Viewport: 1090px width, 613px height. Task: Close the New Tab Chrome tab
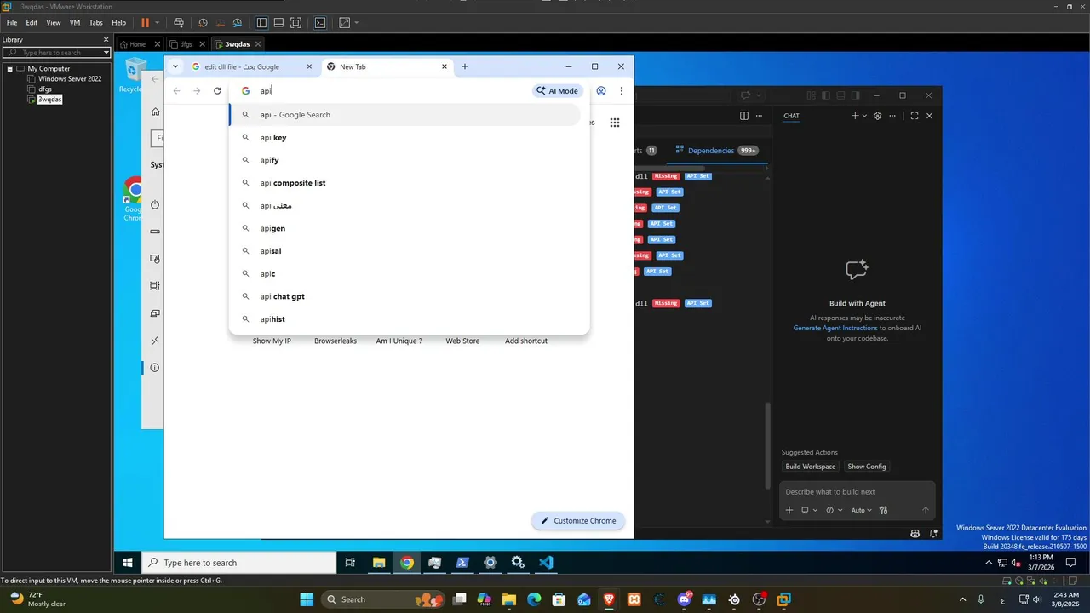pos(445,66)
